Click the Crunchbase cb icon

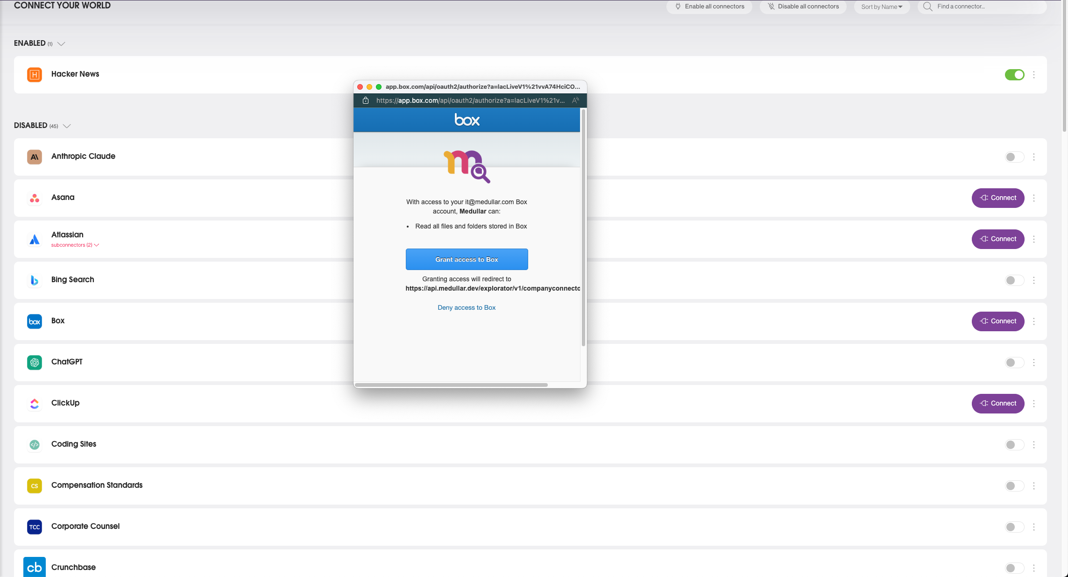(35, 567)
